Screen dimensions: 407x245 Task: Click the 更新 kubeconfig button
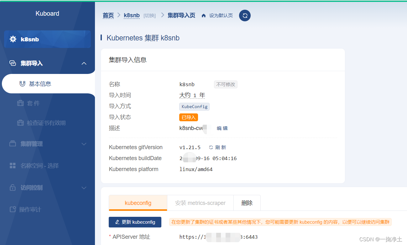coord(135,222)
